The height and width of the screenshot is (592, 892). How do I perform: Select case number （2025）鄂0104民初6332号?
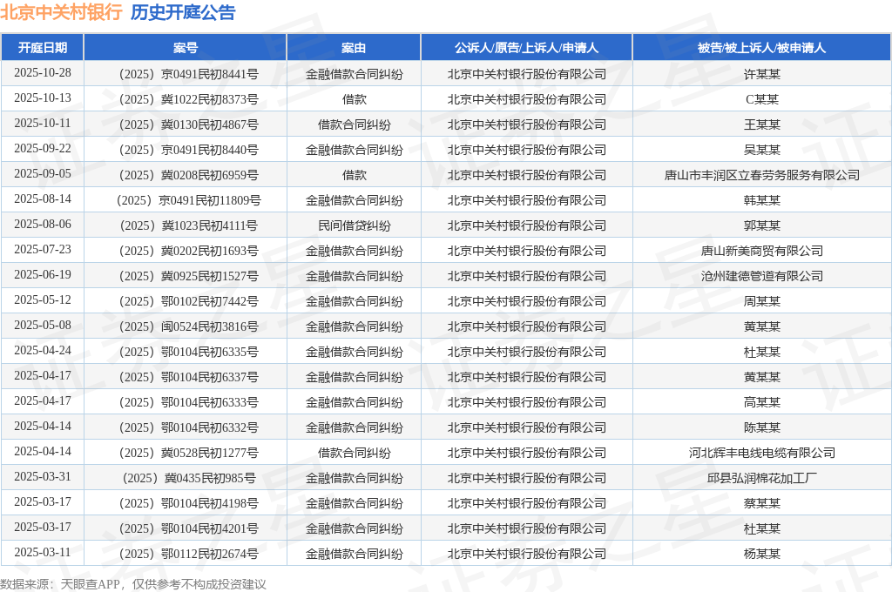pyautogui.click(x=186, y=427)
